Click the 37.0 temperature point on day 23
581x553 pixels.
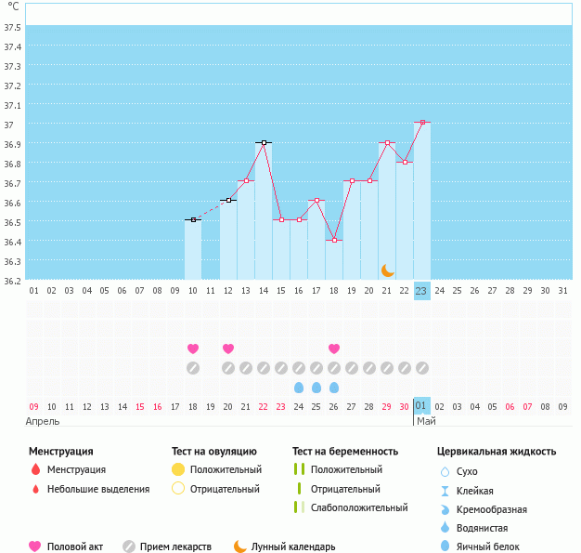[x=422, y=123]
